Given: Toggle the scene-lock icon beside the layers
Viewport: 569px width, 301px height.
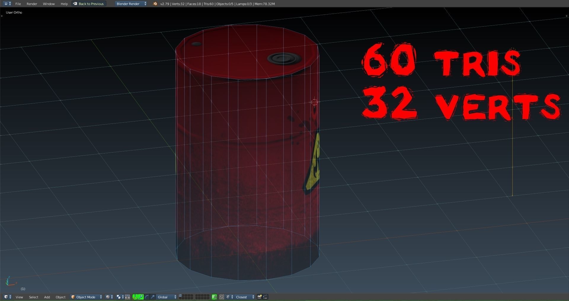Looking at the screenshot, I should (x=214, y=297).
